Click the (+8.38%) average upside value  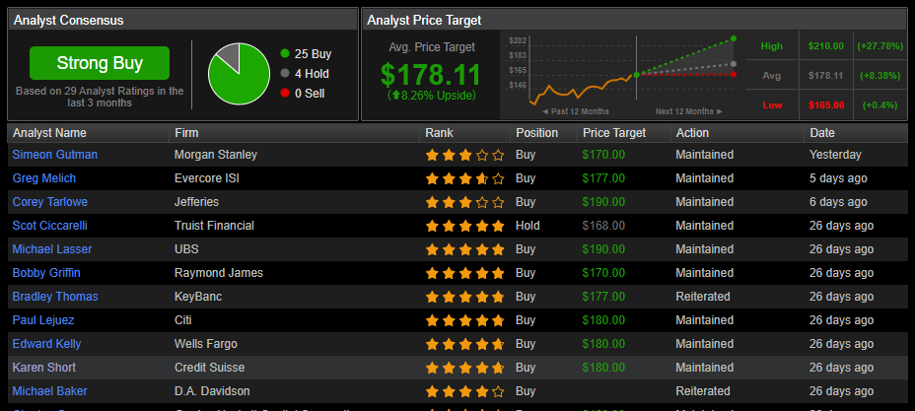[880, 75]
